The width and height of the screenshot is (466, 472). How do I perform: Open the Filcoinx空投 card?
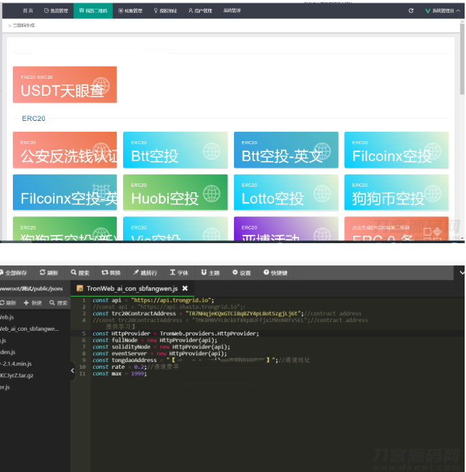397,149
